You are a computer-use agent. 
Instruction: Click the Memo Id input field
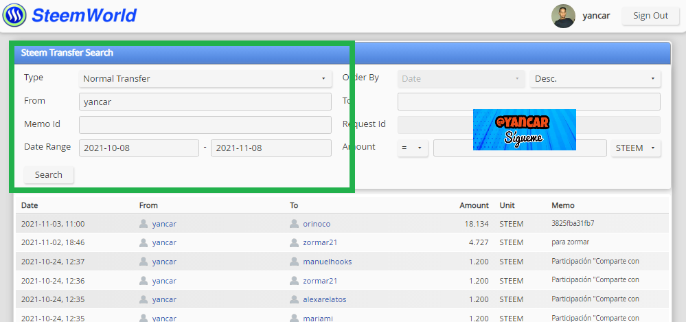(x=205, y=125)
